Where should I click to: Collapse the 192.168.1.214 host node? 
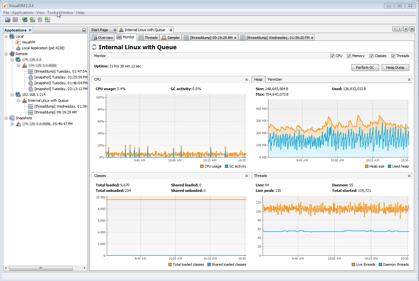[x=13, y=95]
